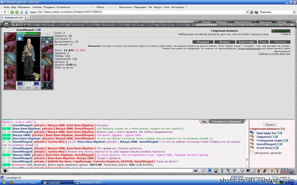This screenshot has height=185, width=297.
Task: Open the Персонажи menu
Action: (125, 7)
